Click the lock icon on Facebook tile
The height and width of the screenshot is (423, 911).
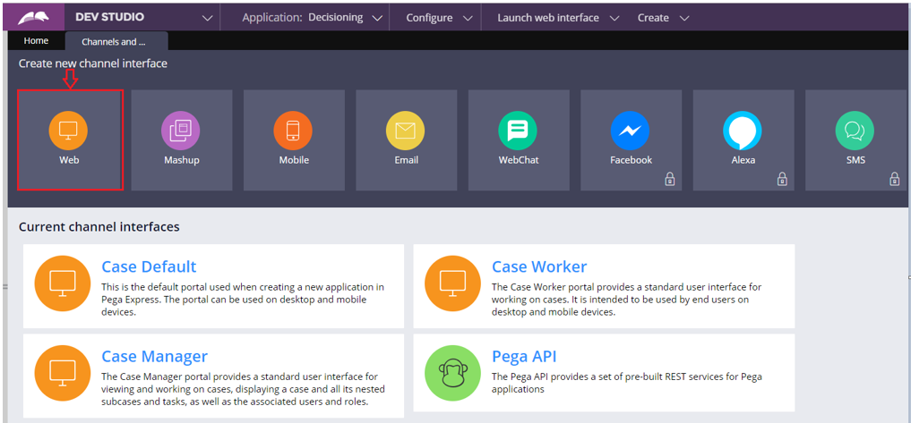[x=670, y=179]
